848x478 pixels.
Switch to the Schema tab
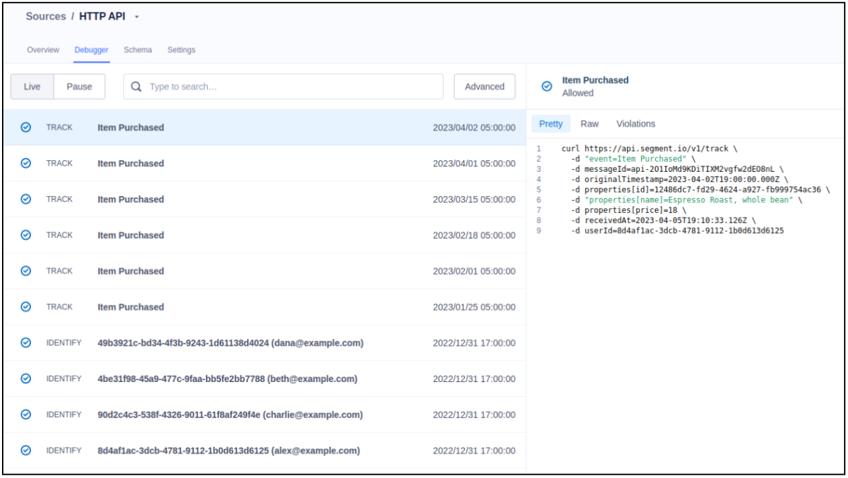138,49
